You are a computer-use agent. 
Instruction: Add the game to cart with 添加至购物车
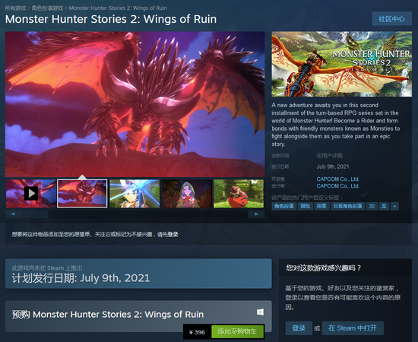point(237,331)
